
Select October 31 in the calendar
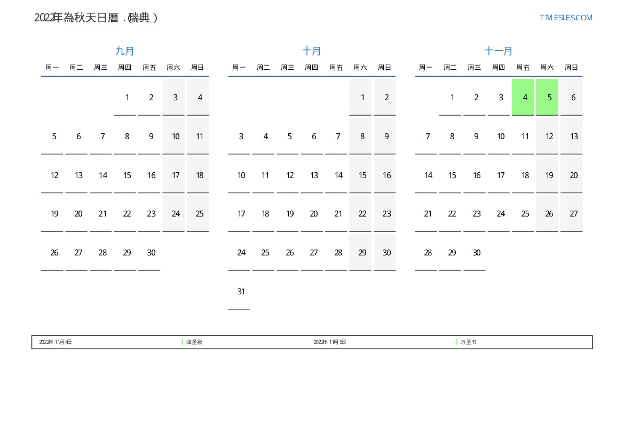(241, 292)
